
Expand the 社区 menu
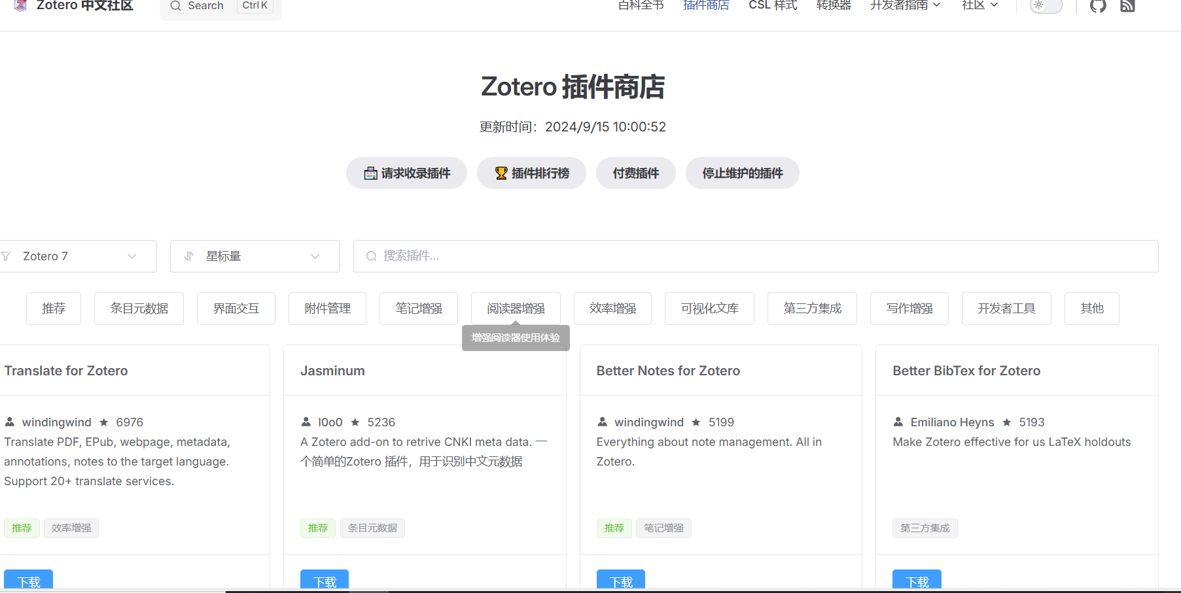click(979, 5)
